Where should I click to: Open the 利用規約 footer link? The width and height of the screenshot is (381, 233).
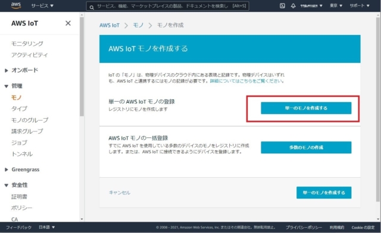coord(337,228)
